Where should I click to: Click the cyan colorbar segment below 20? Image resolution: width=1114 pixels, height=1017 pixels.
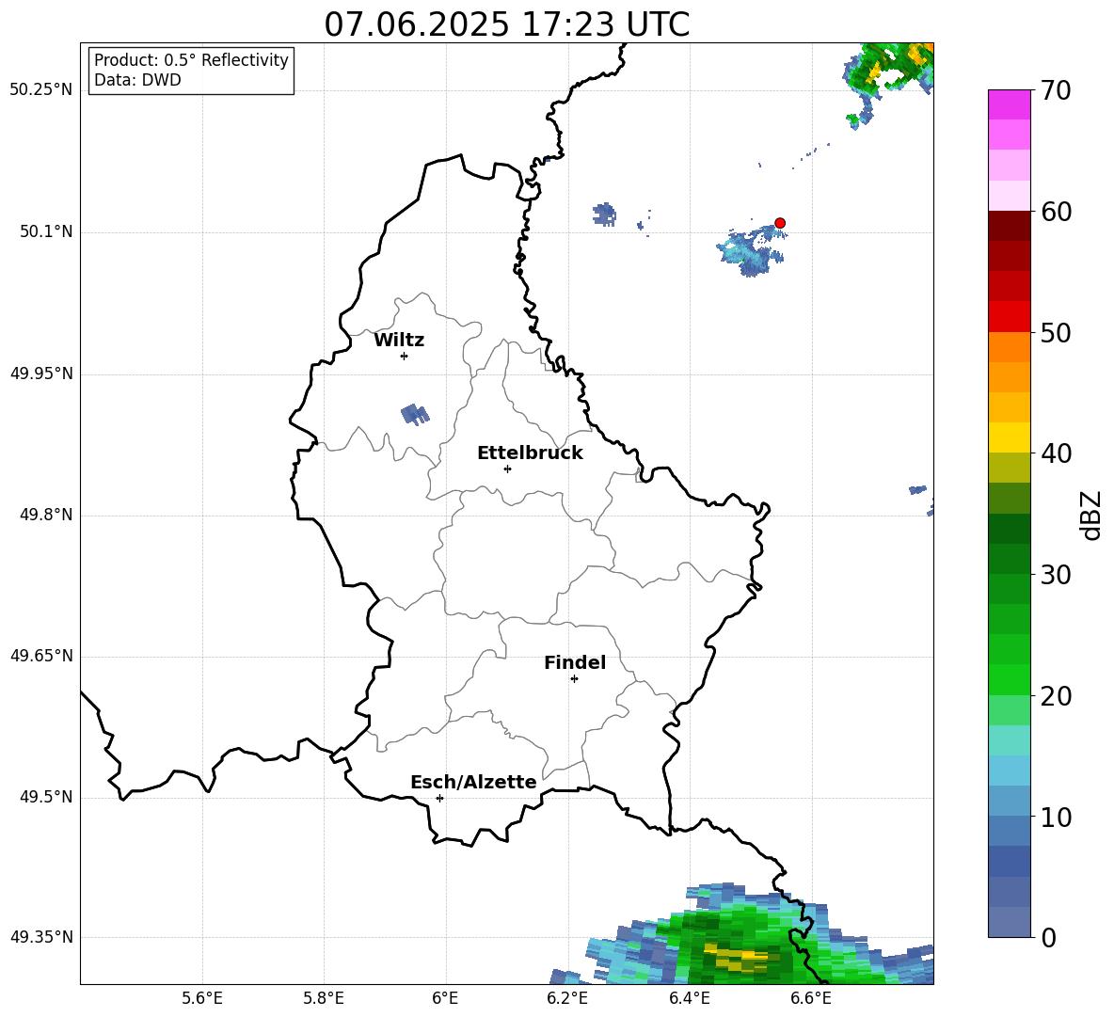click(x=1010, y=740)
